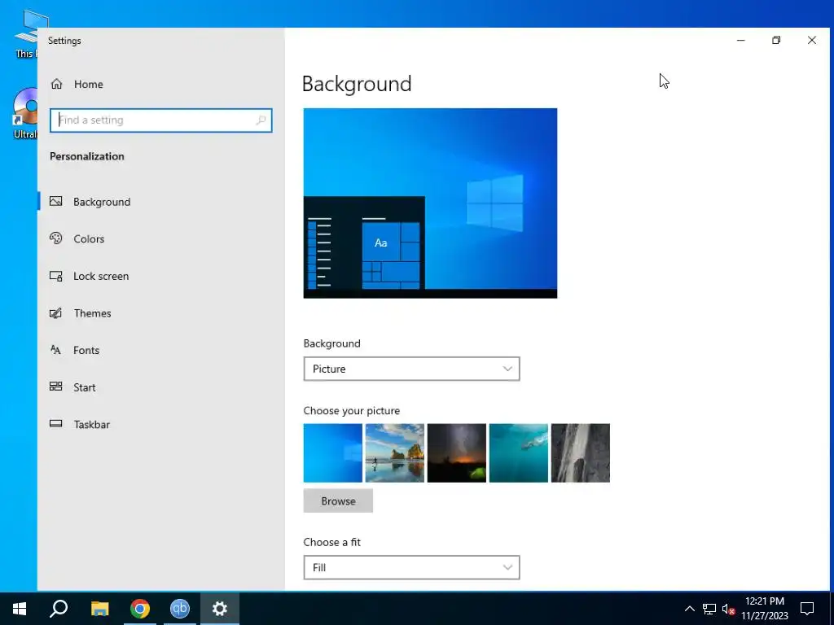Click the taskbar clock and date
834x625 pixels.
point(765,609)
